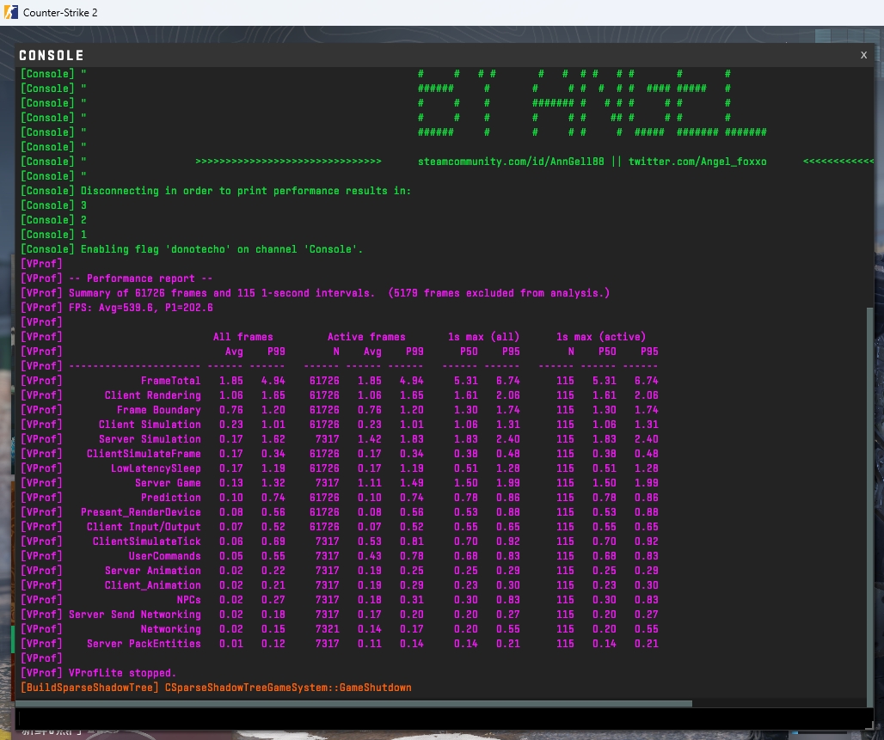
Task: Click the ClientSimulateFrame row label
Action: pos(144,455)
